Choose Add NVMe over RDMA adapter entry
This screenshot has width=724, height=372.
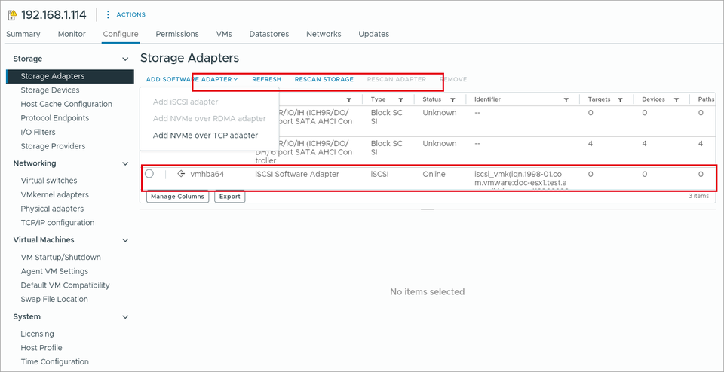coord(209,118)
